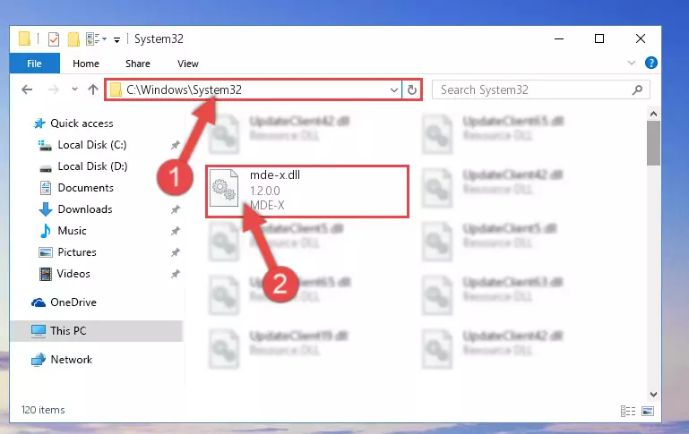Go back with the left arrow

coord(27,89)
